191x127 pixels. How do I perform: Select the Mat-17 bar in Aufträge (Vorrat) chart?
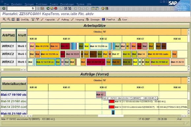[x=101, y=94]
